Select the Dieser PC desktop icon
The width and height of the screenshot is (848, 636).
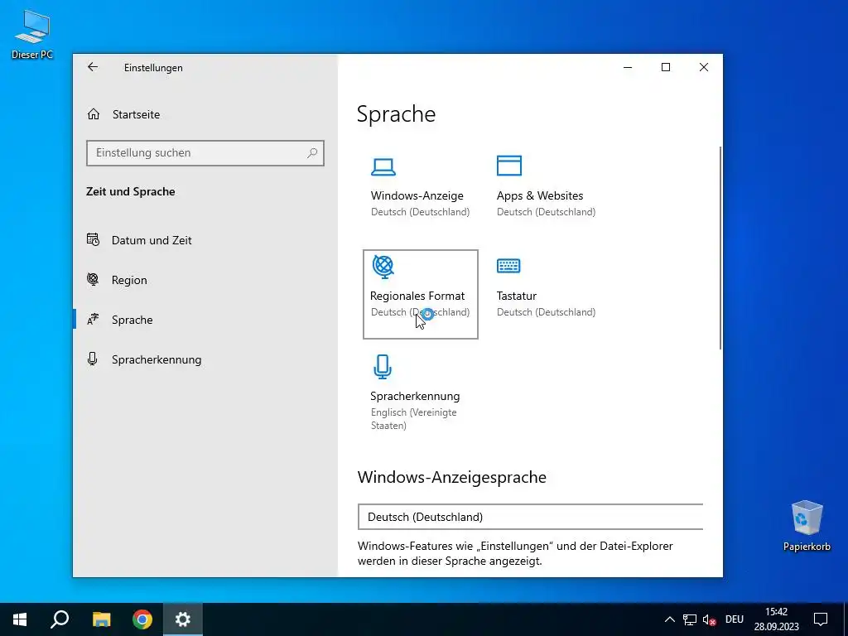tap(32, 35)
